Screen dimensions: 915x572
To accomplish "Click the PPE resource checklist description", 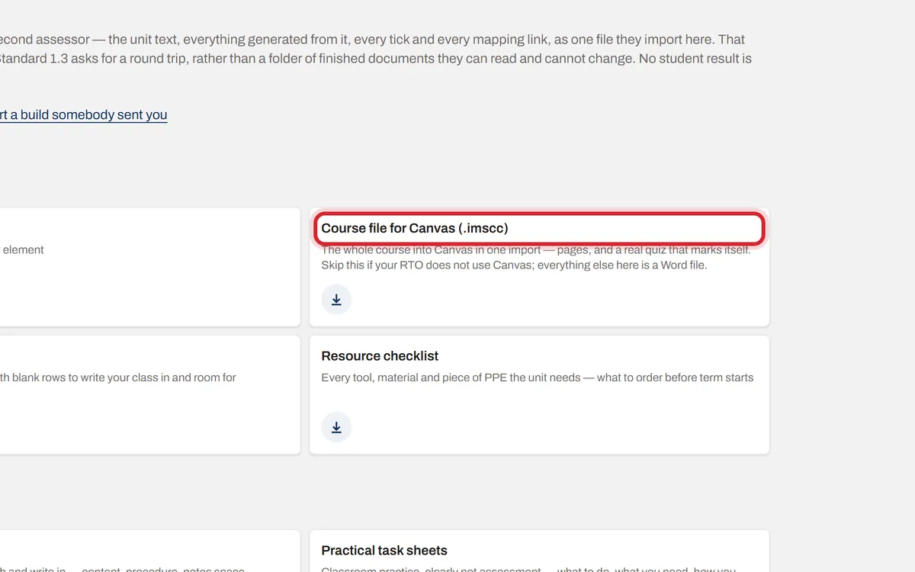I will [538, 378].
